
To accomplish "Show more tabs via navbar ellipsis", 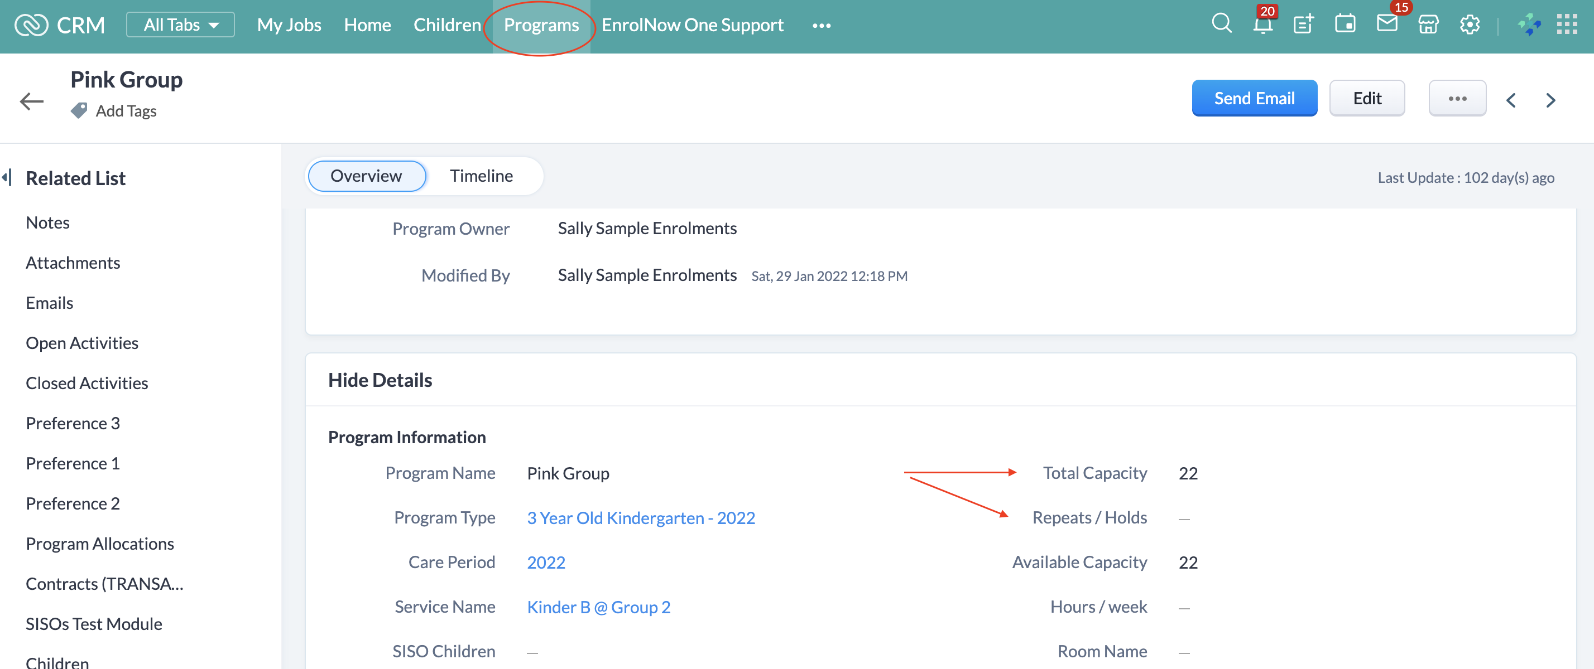I will tap(821, 25).
